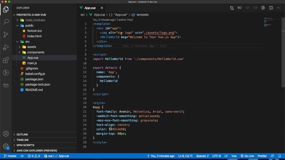
Task: Change line ending via LF status item
Action: coord(226,156)
